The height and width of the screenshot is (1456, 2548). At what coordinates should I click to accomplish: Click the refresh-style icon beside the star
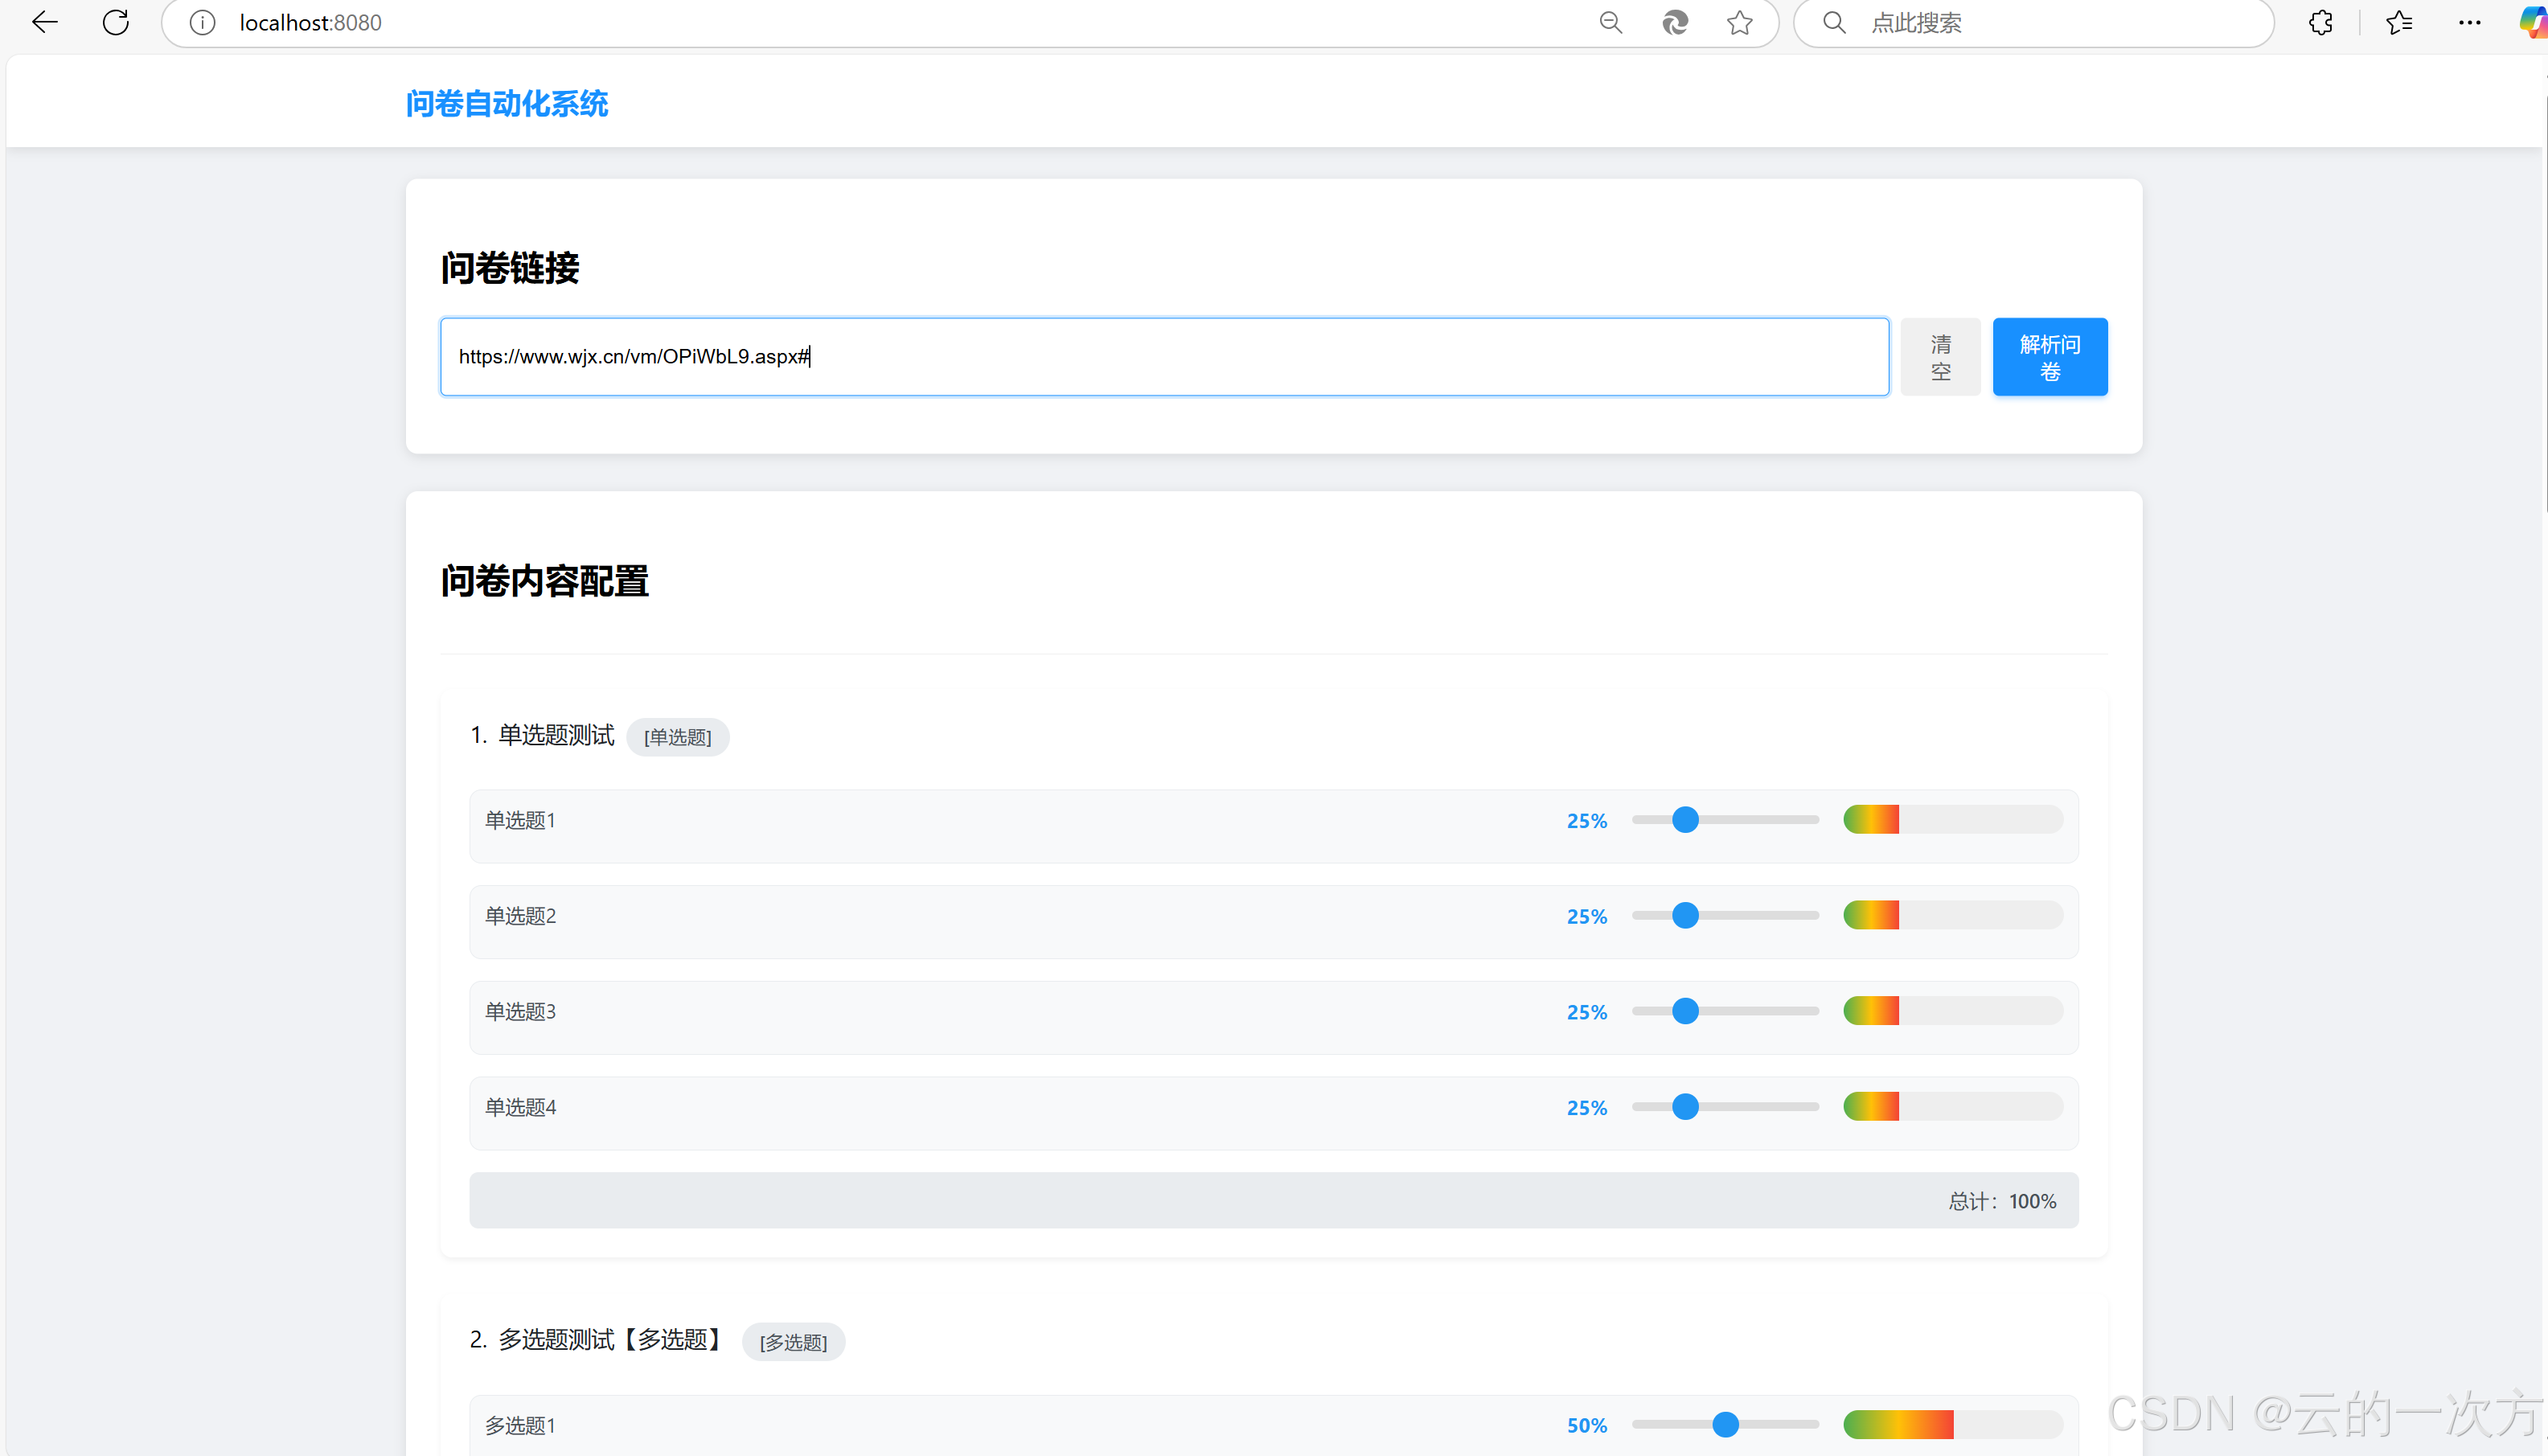coord(1675,22)
